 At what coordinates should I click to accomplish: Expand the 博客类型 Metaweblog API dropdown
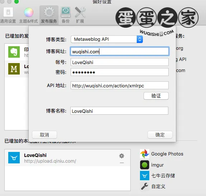(107, 39)
